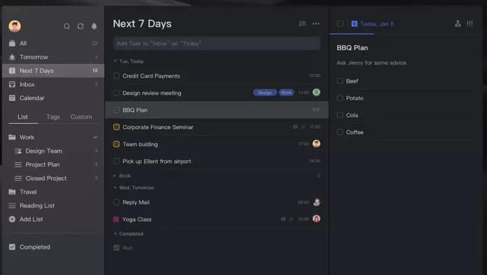Open the notifications bell icon

click(x=94, y=26)
